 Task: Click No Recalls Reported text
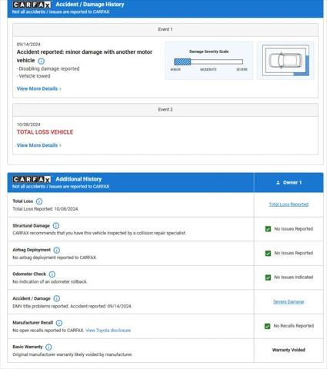point(294,326)
